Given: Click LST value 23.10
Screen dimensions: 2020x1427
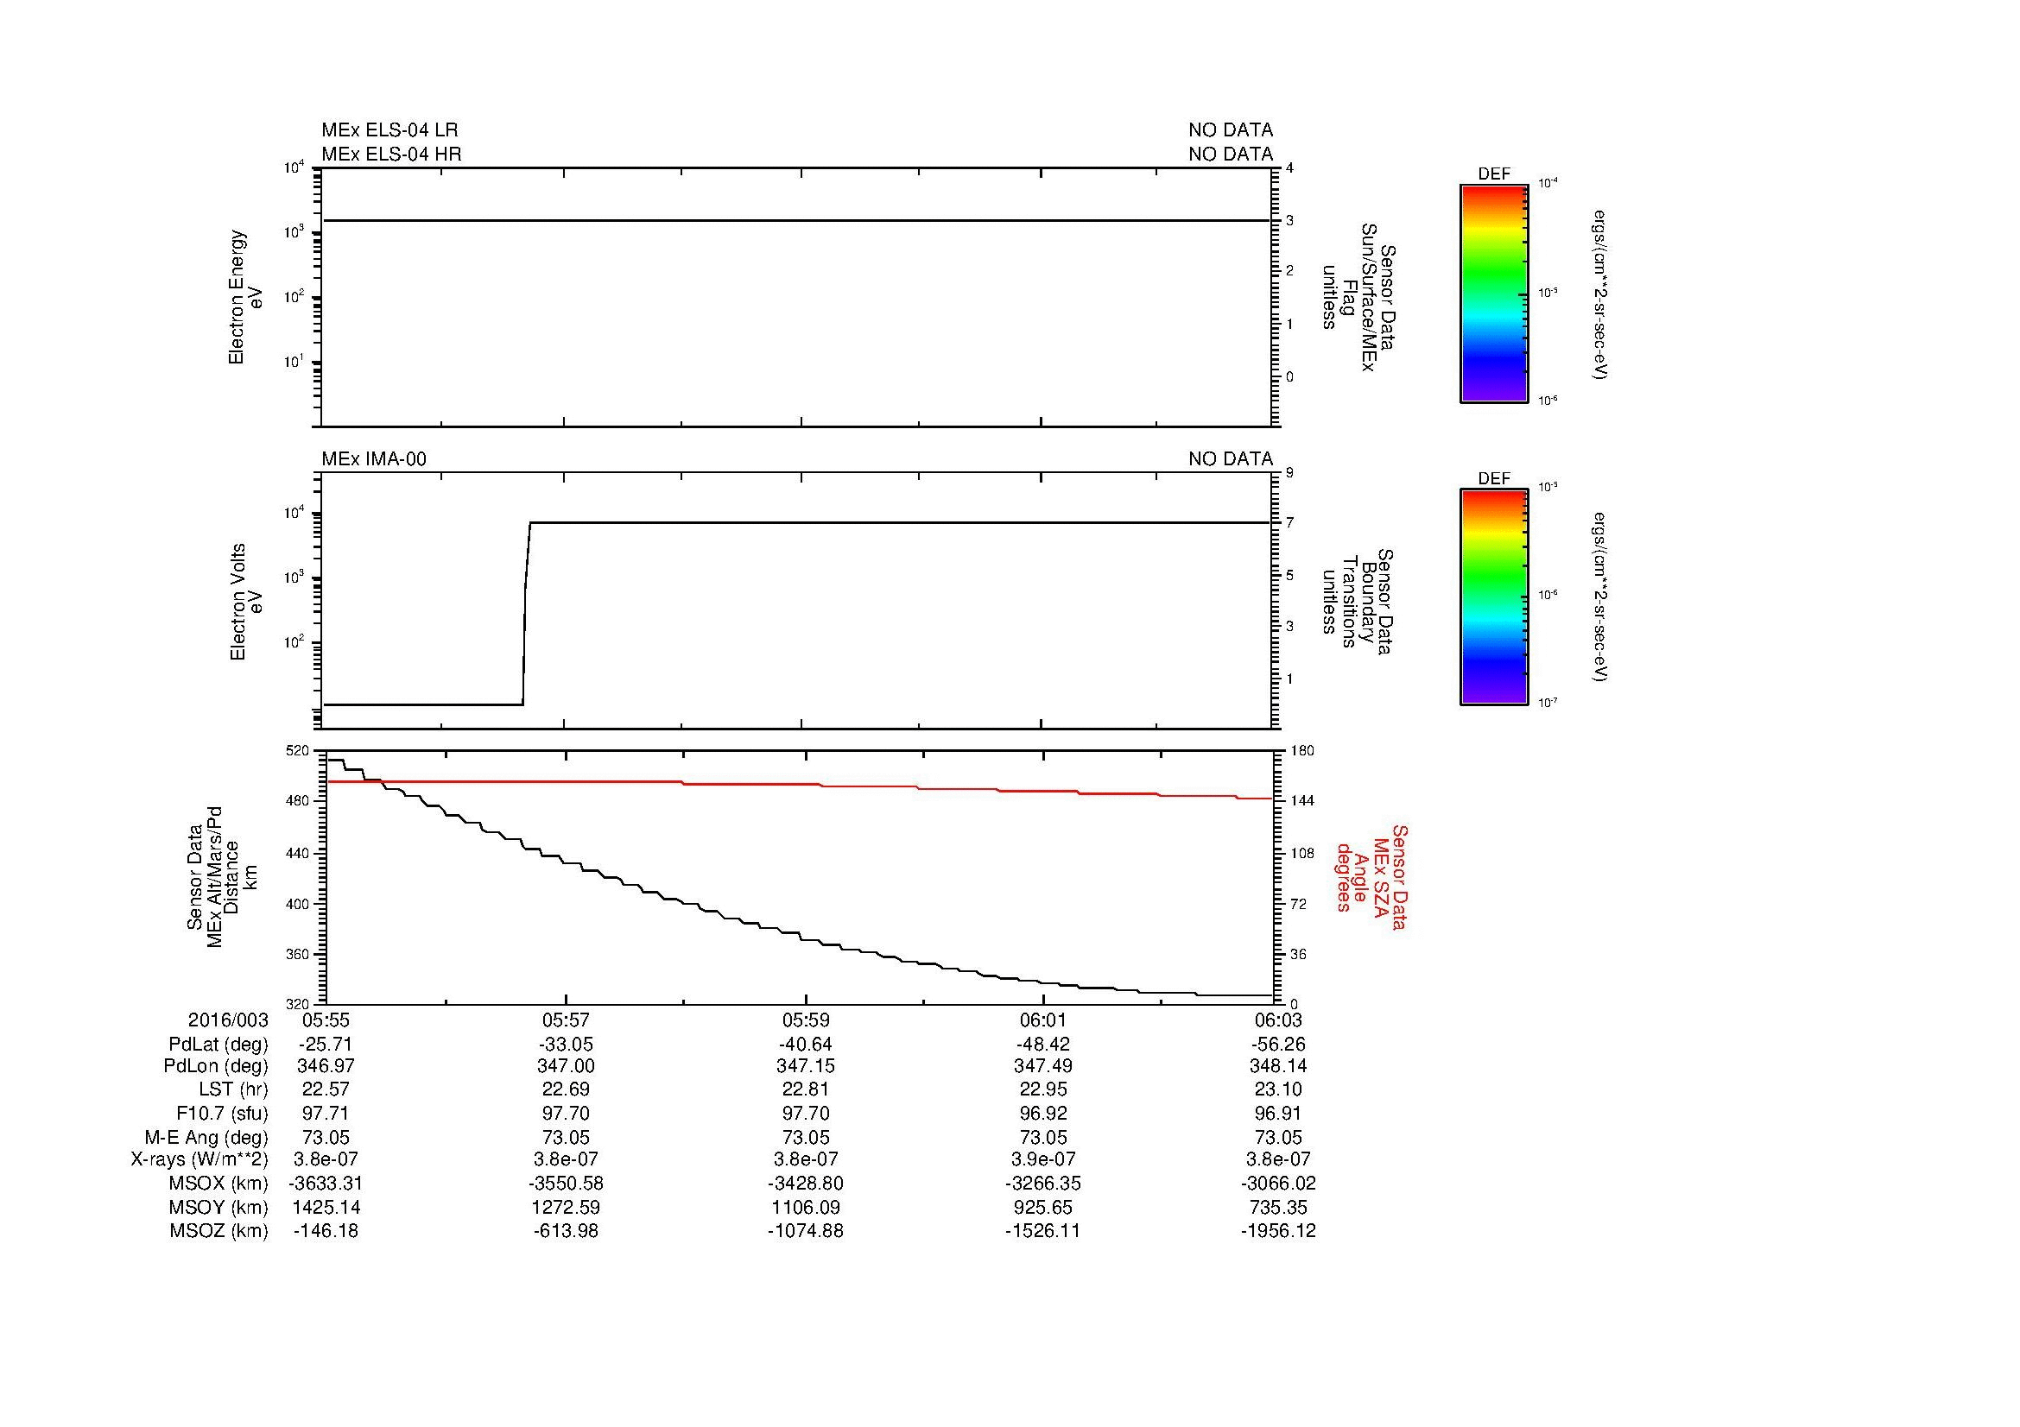Looking at the screenshot, I should tap(1277, 1090).
